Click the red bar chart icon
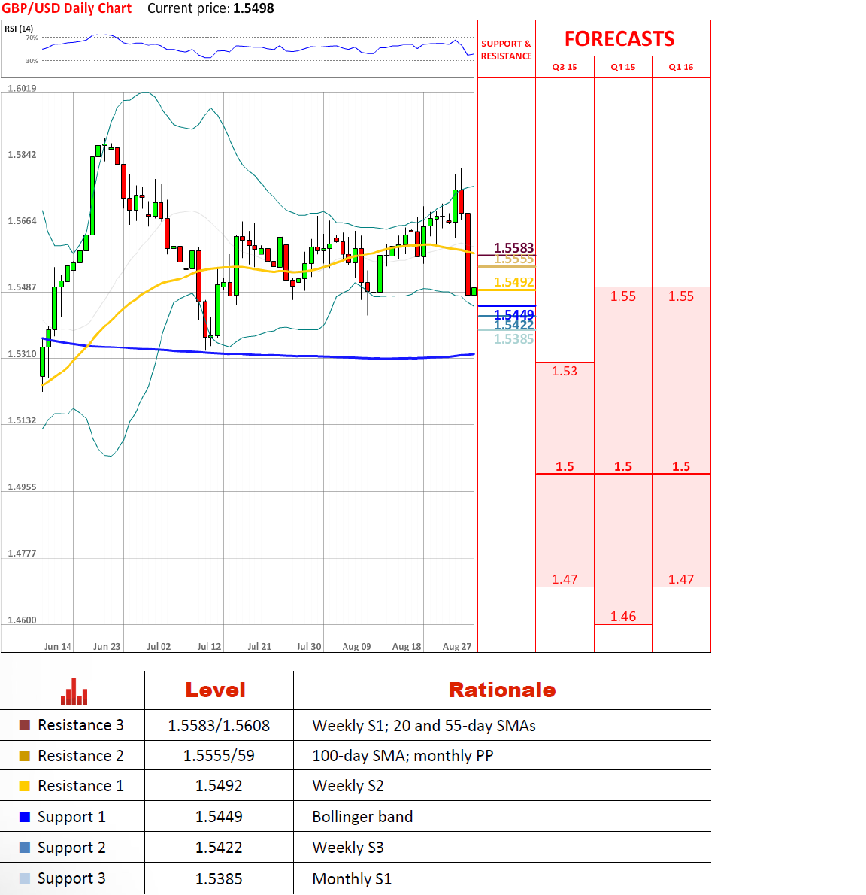Viewport: 866px width, 895px height. point(74,692)
